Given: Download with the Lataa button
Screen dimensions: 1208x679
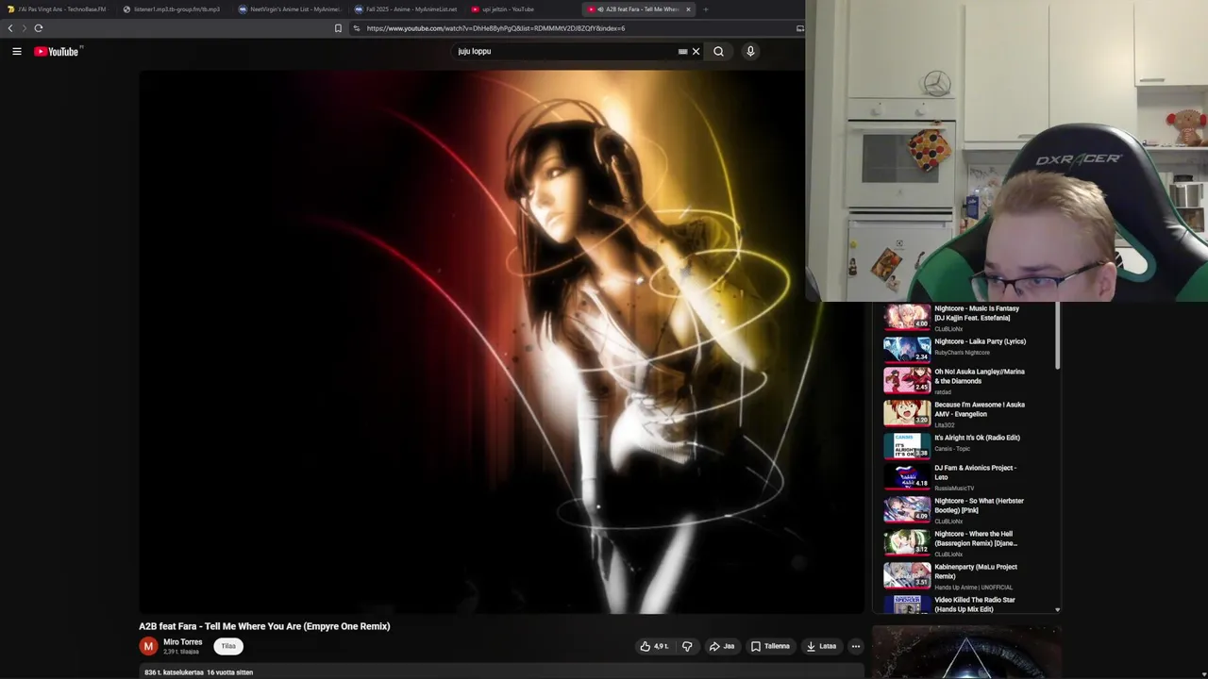Looking at the screenshot, I should click(x=821, y=646).
